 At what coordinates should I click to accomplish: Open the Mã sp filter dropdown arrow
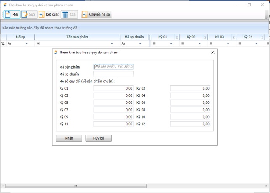tap(27, 44)
